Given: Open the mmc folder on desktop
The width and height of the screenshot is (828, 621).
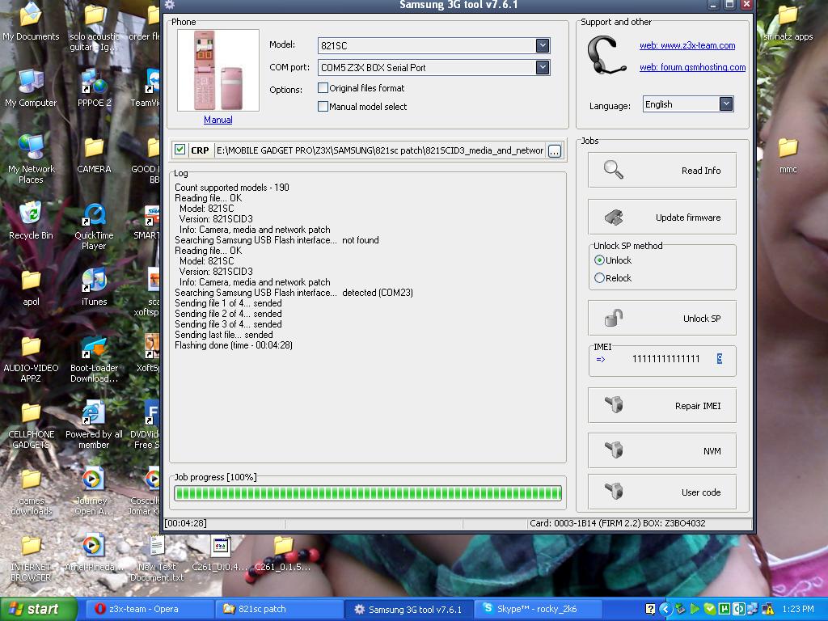Looking at the screenshot, I should (788, 154).
